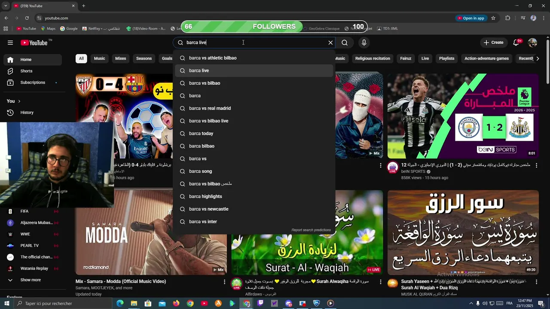Bookmark this page with the star
The image size is (550, 309).
point(493,18)
